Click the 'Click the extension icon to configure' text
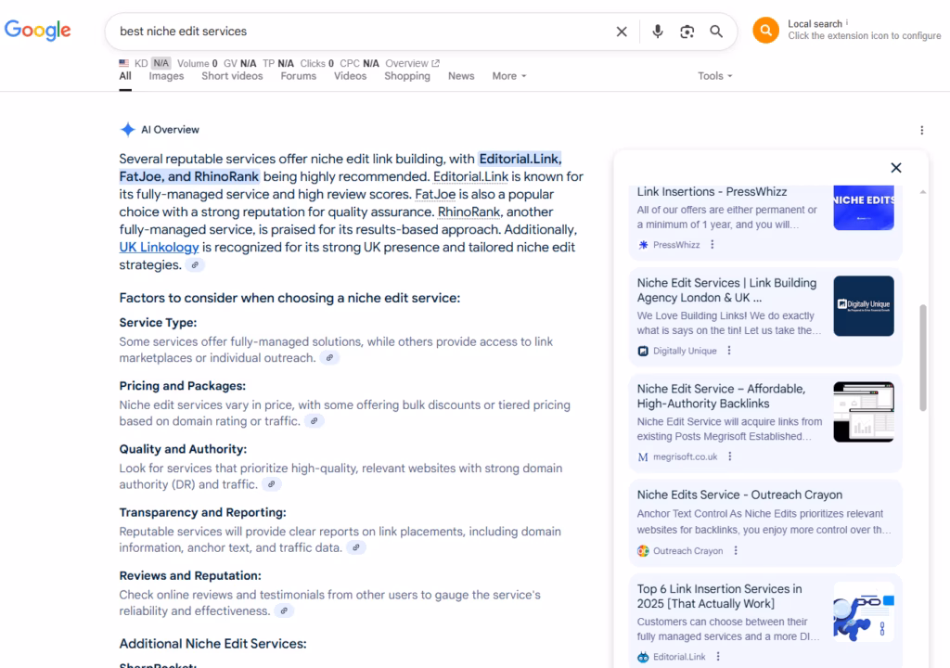Image resolution: width=950 pixels, height=668 pixels. tap(864, 36)
